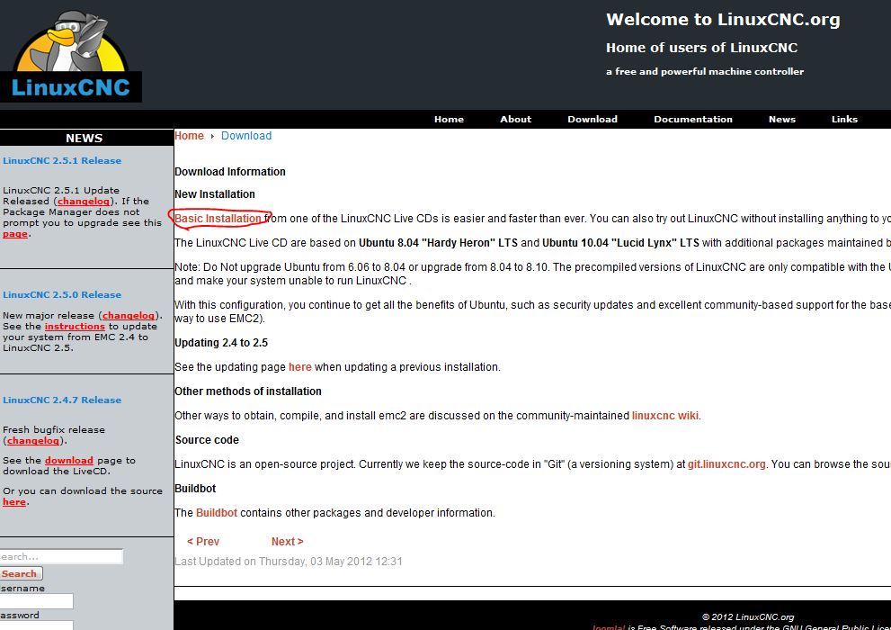Open News in the top navigation bar
Image resolution: width=891 pixels, height=630 pixels.
click(782, 120)
